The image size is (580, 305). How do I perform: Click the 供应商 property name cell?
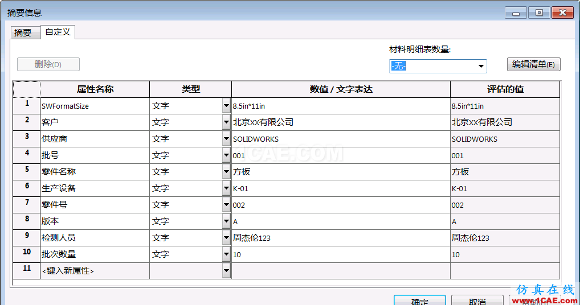pyautogui.click(x=95, y=139)
